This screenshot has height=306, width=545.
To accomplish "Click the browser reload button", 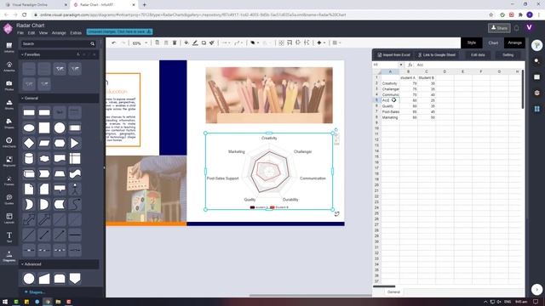I will (25, 15).
